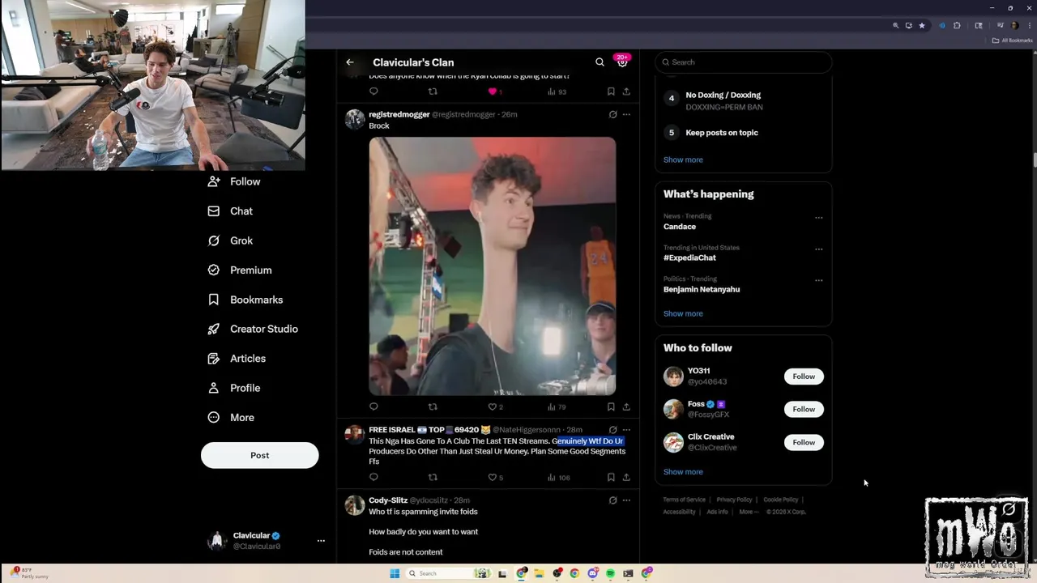Like NateHiggersonnn's post with 5 likes
Image resolution: width=1037 pixels, height=583 pixels.
495,477
